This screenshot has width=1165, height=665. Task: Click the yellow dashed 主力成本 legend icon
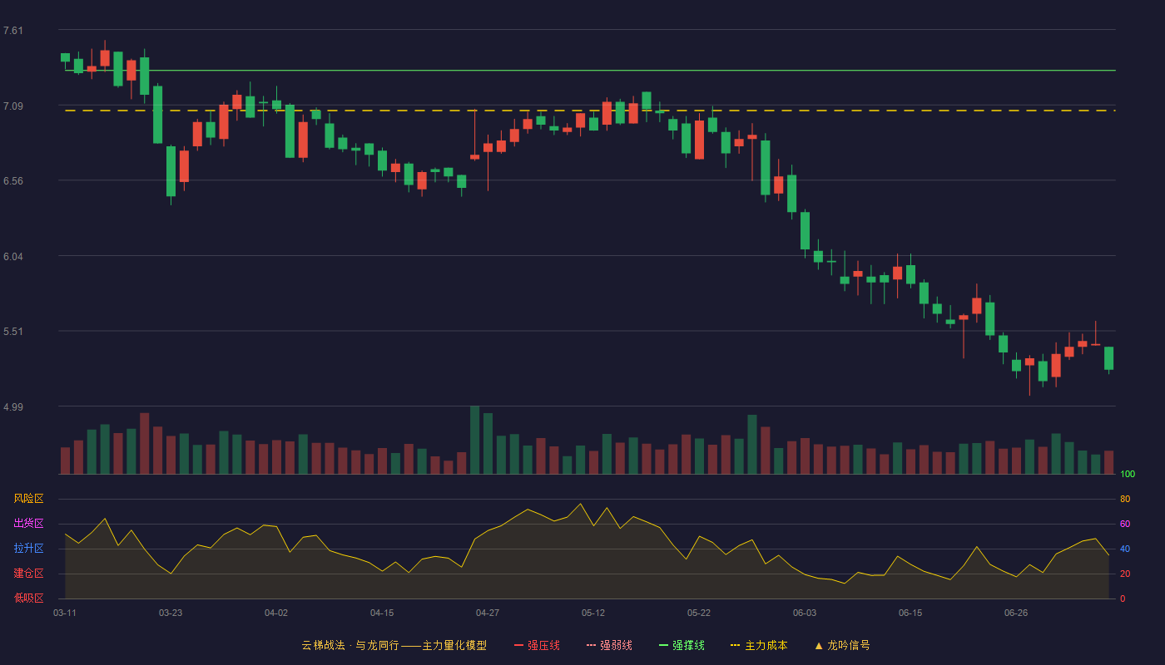point(735,645)
